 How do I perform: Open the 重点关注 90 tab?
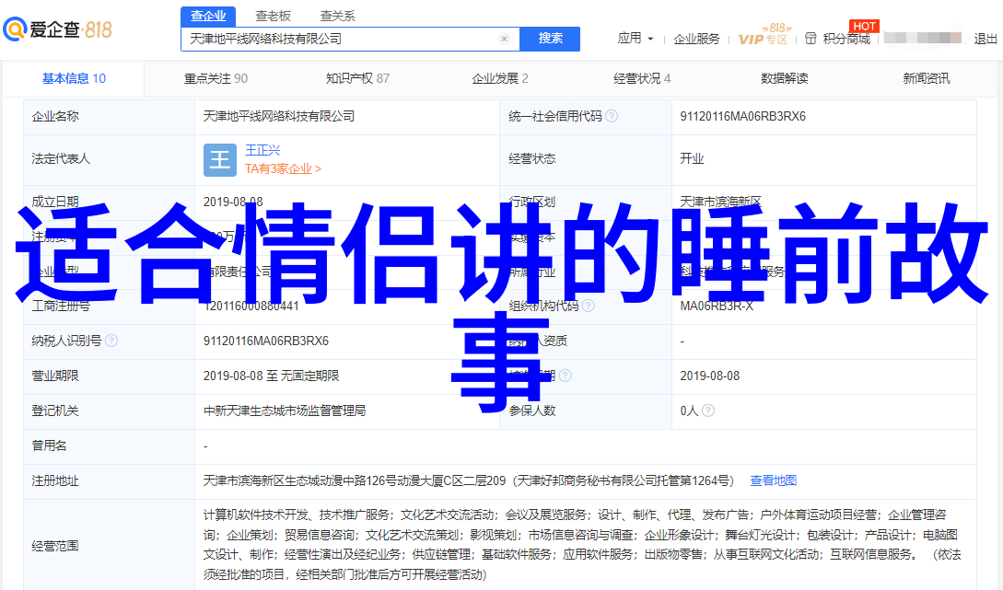[216, 78]
